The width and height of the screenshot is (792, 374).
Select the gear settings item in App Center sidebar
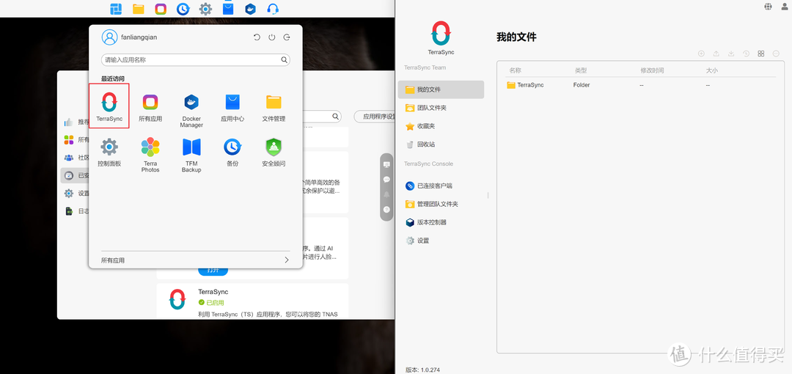[x=69, y=193]
